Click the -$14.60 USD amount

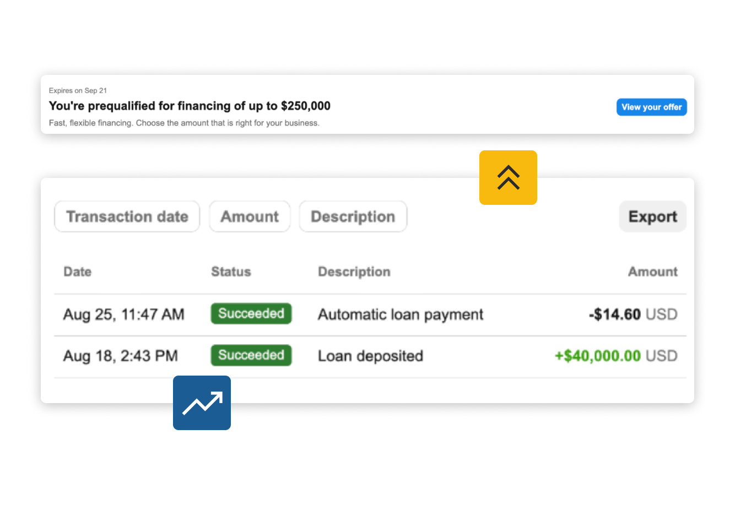pyautogui.click(x=633, y=314)
